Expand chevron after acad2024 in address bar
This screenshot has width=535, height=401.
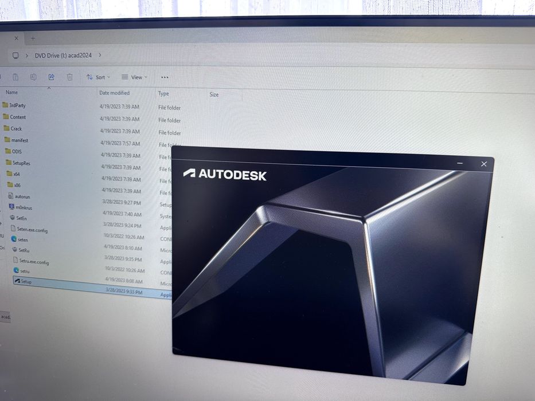pos(100,55)
